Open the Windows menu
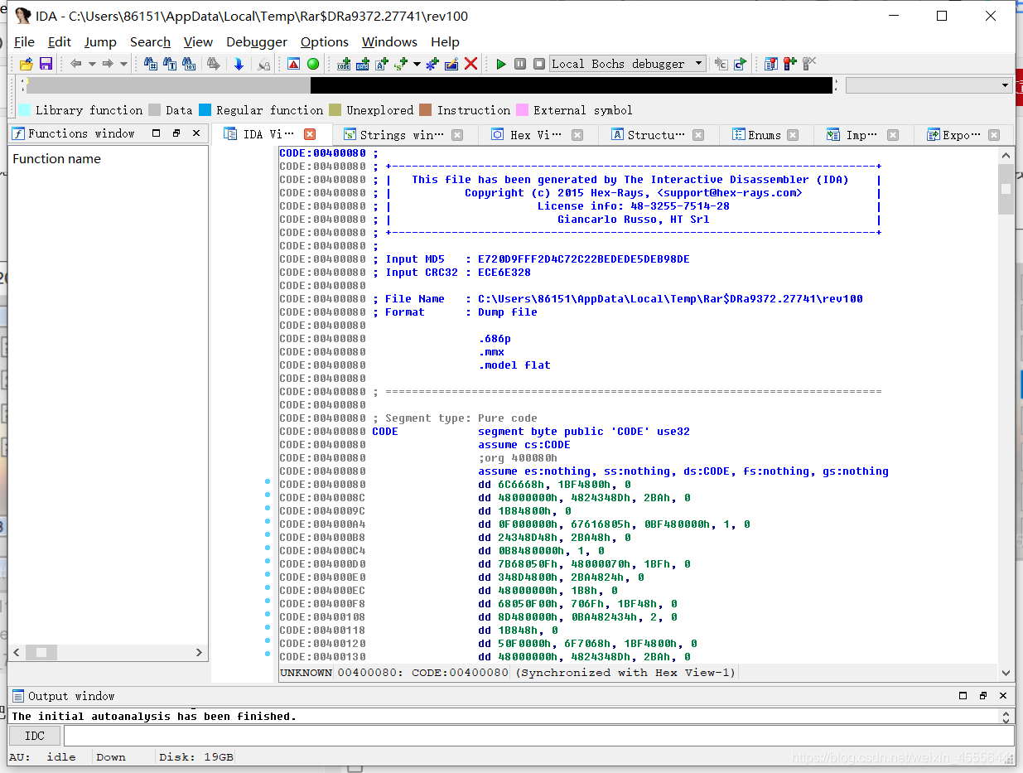1023x773 pixels. tap(389, 41)
